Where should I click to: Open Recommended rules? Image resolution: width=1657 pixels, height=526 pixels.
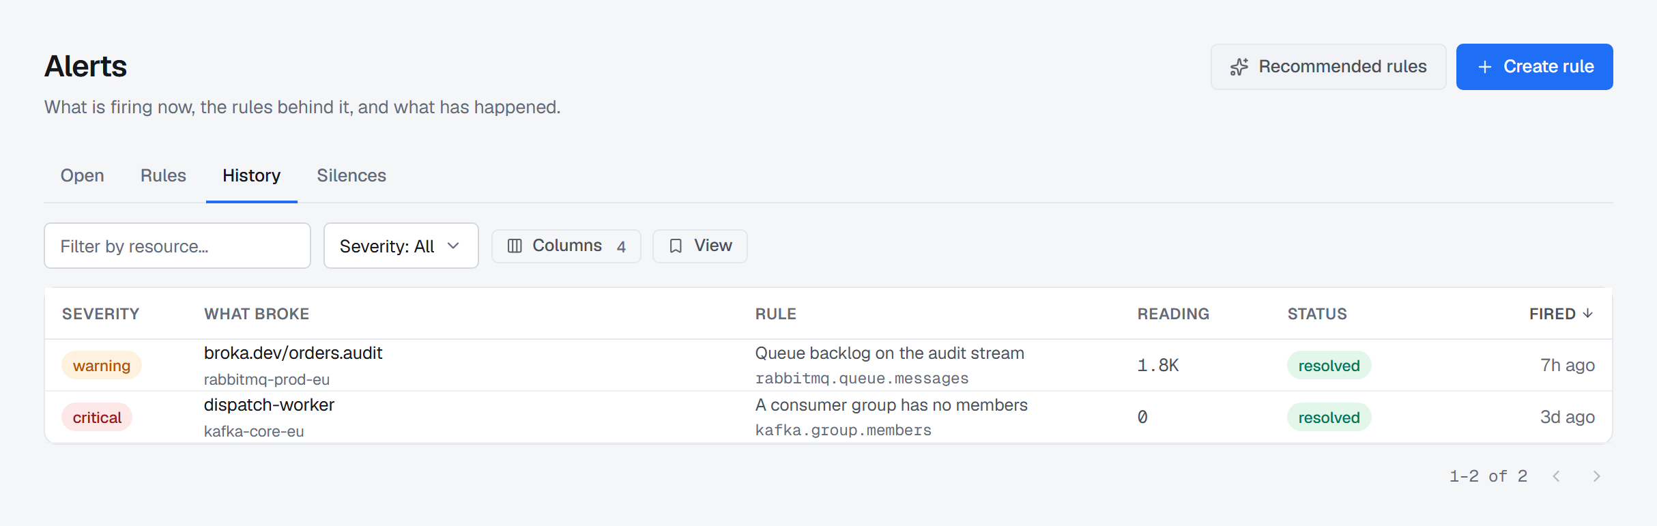pyautogui.click(x=1328, y=67)
